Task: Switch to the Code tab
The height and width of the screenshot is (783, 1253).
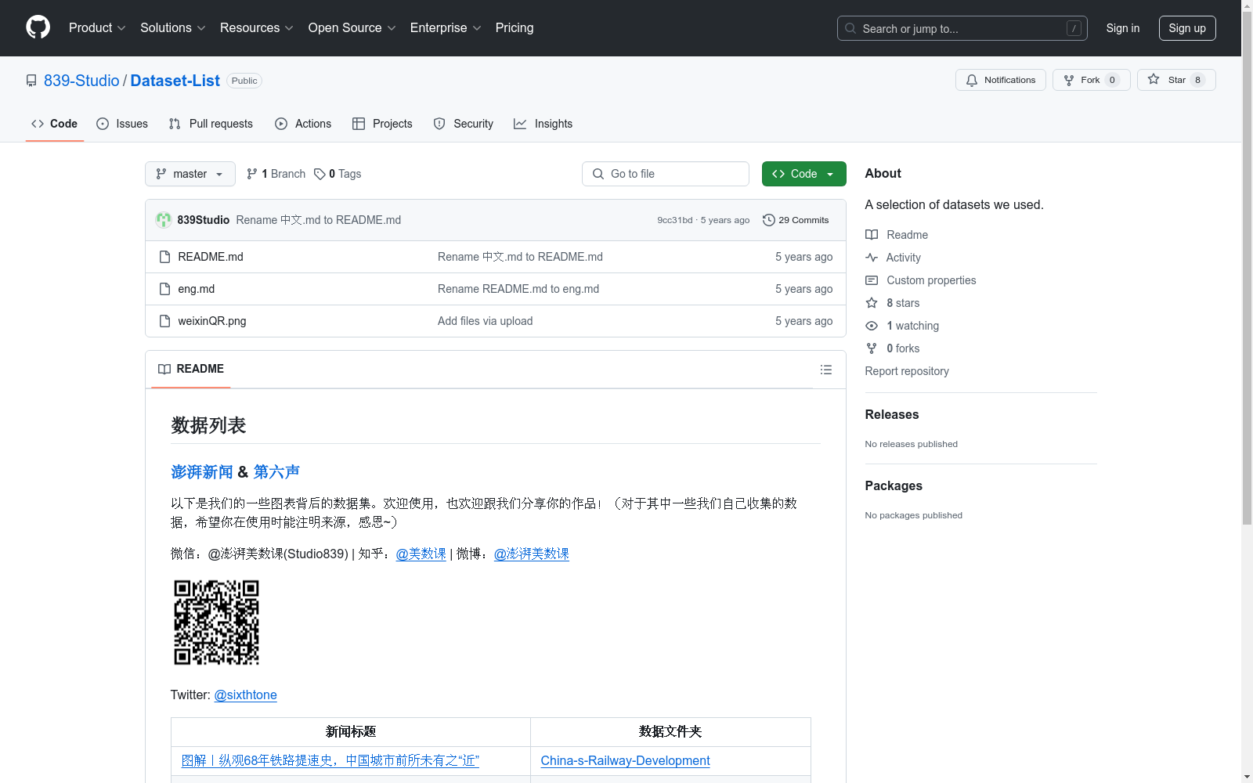Action: pos(55,124)
